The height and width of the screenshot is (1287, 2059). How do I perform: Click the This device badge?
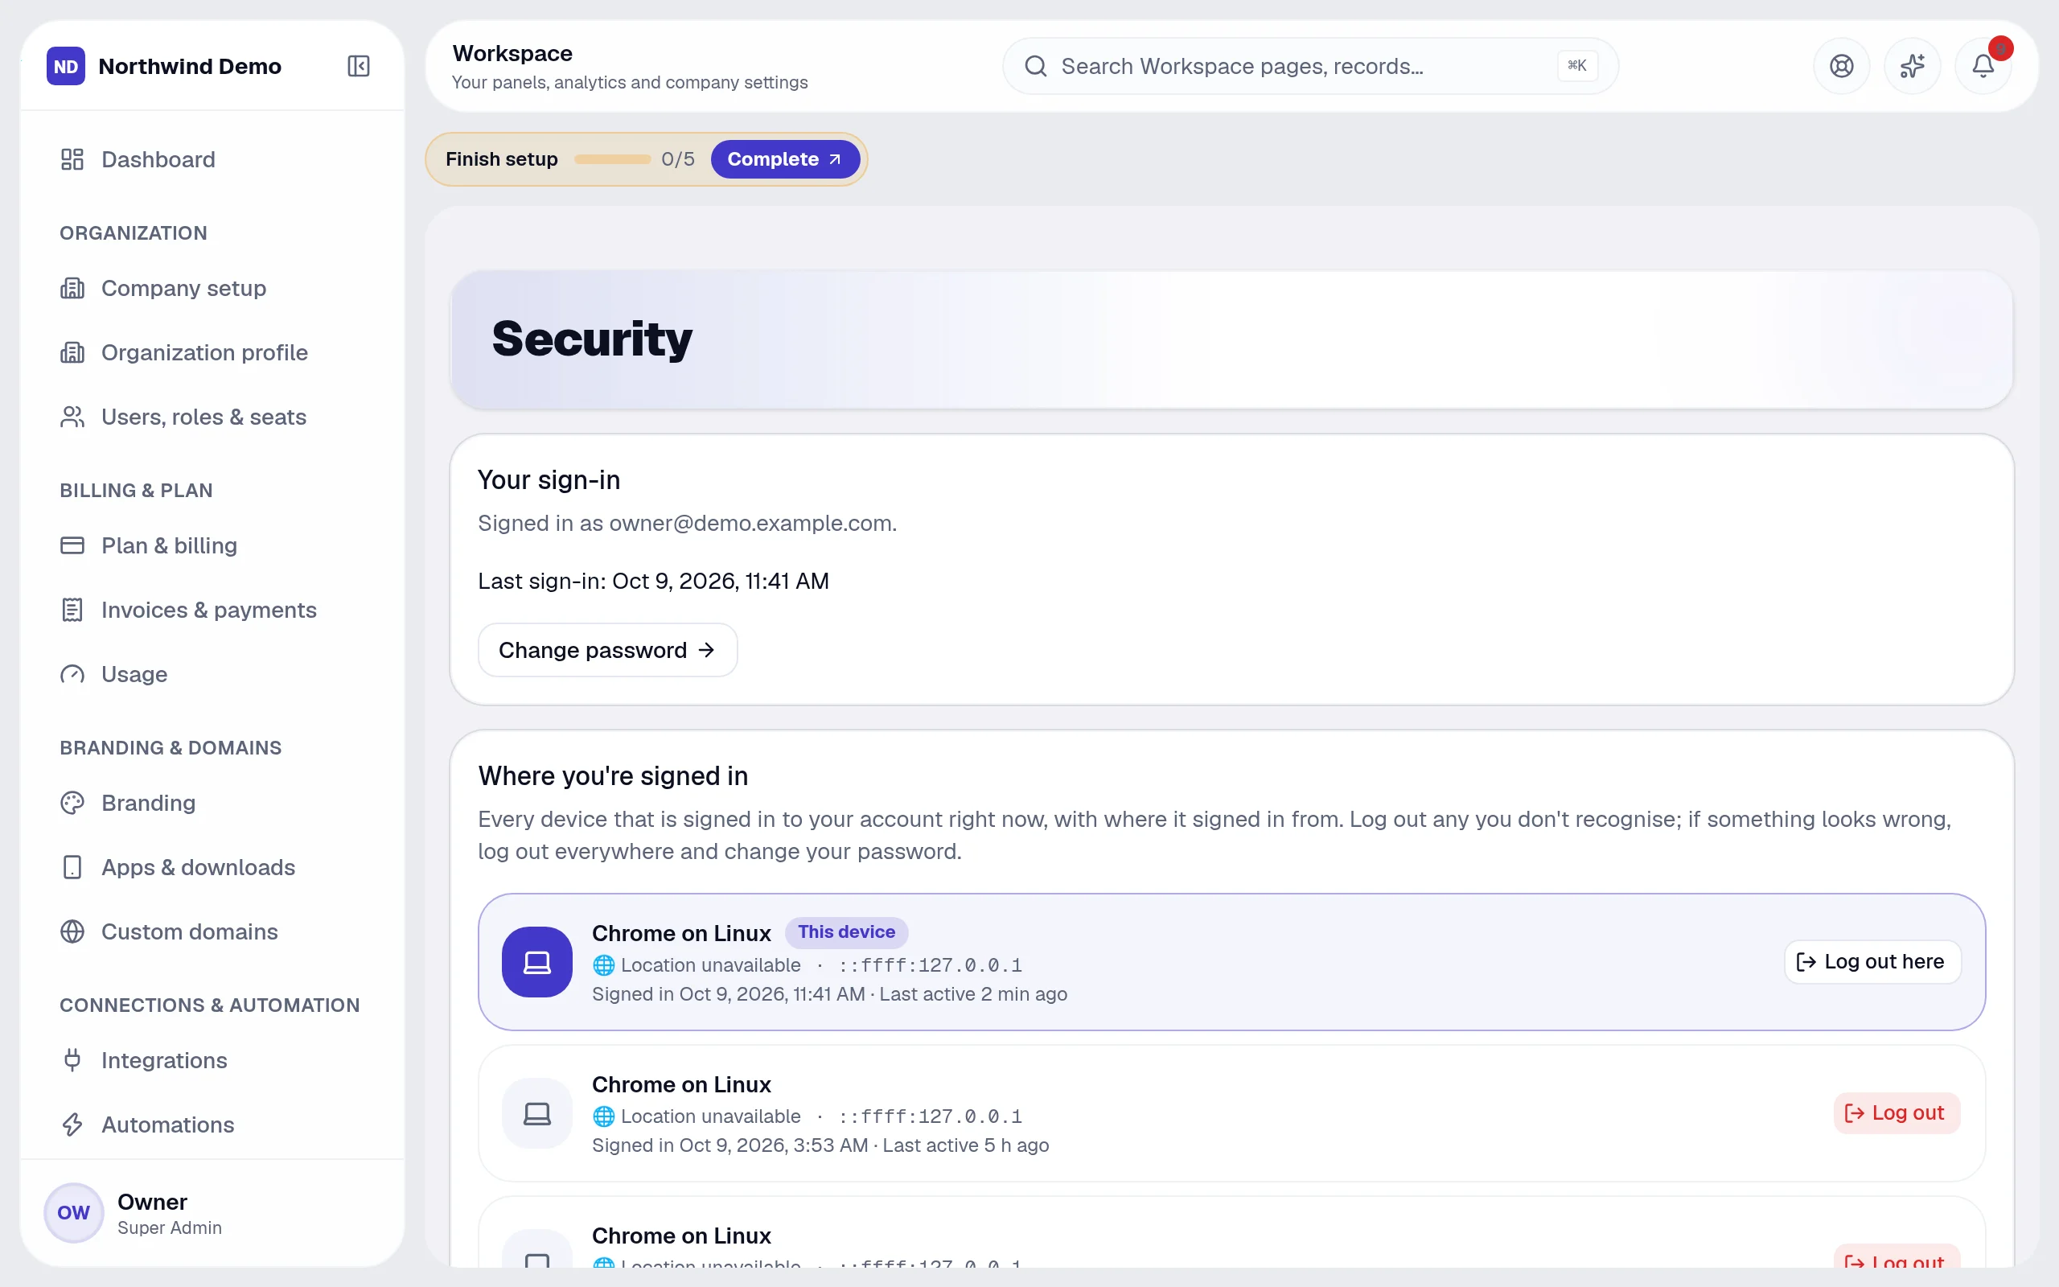(847, 932)
